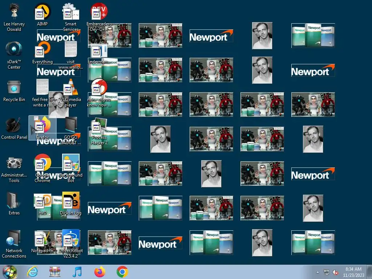Open Administrative Tools icon
Screen dimensions: 372x279
[14, 169]
